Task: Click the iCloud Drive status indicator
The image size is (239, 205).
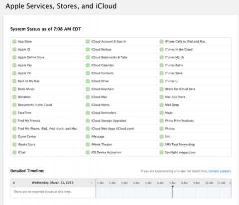Action: coord(88,81)
